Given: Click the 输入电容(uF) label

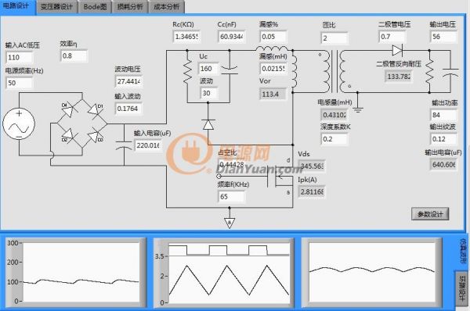Looking at the screenshot, I should (x=152, y=133).
